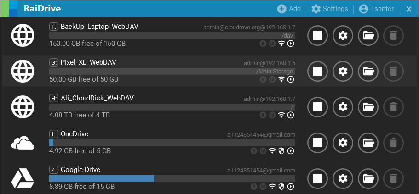Click the trash icon for OneDrive

click(x=393, y=143)
